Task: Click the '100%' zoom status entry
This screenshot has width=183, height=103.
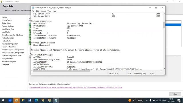Action: (x=129, y=74)
